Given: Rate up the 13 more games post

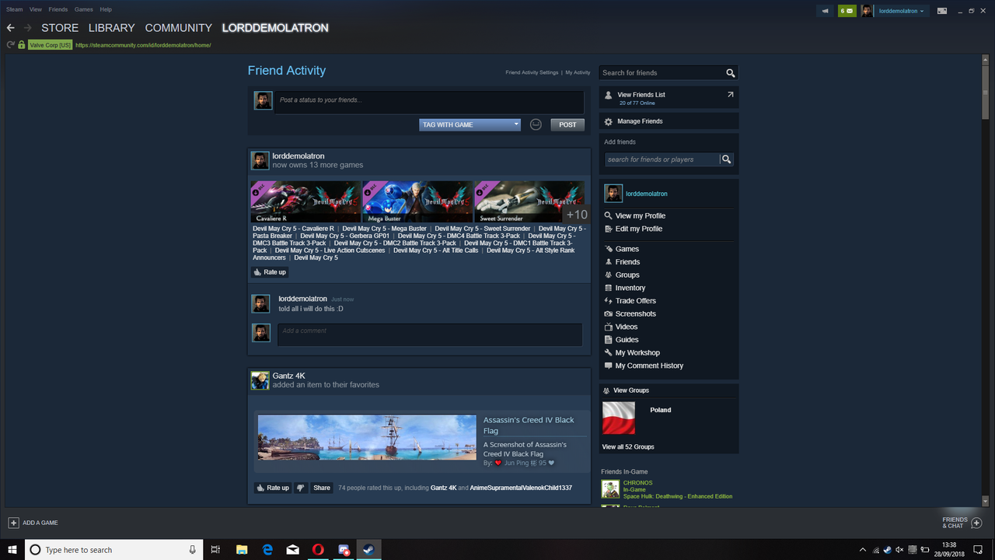Looking at the screenshot, I should [270, 272].
